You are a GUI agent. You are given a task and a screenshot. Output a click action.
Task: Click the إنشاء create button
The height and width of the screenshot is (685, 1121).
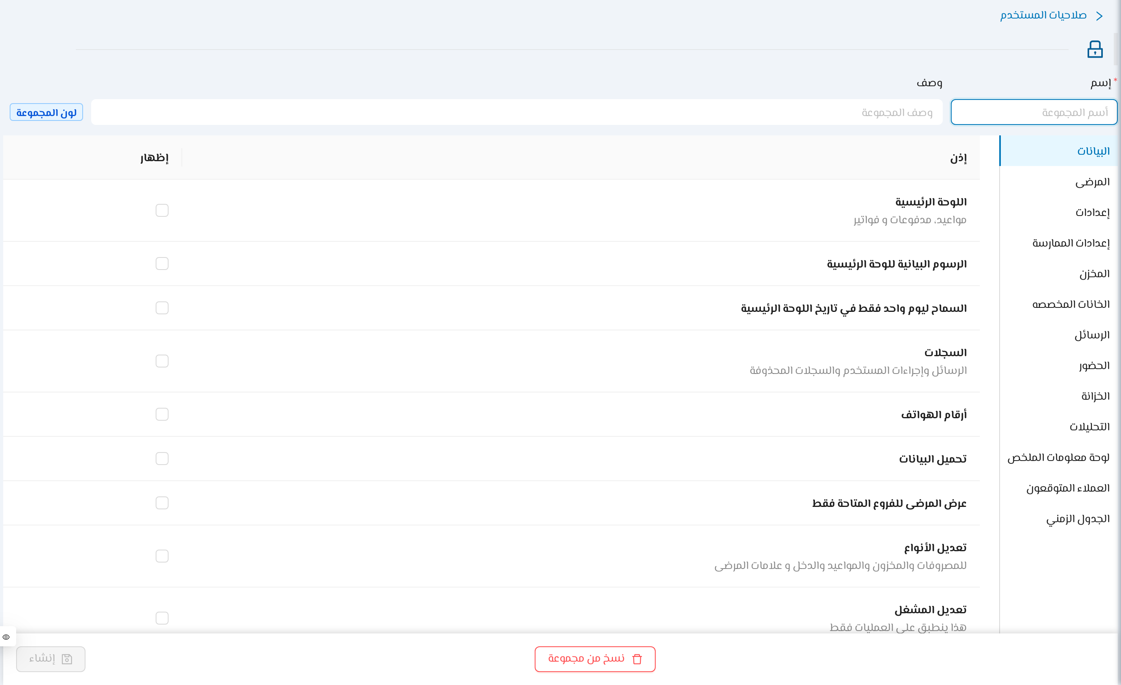tap(50, 659)
